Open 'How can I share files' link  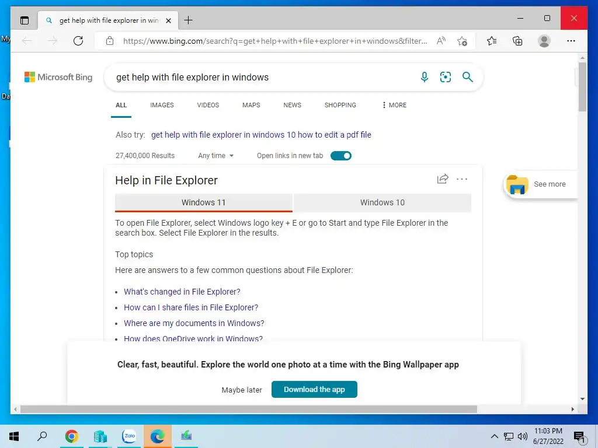[x=191, y=307]
